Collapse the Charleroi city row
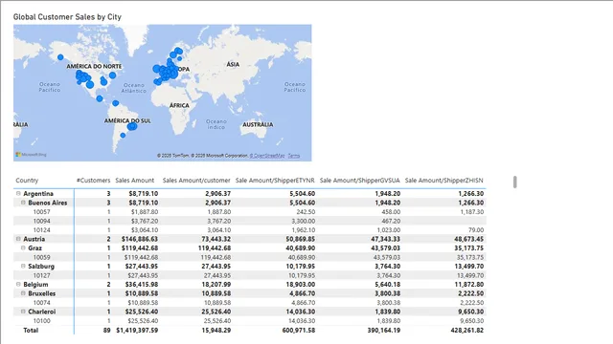 pyautogui.click(x=23, y=312)
